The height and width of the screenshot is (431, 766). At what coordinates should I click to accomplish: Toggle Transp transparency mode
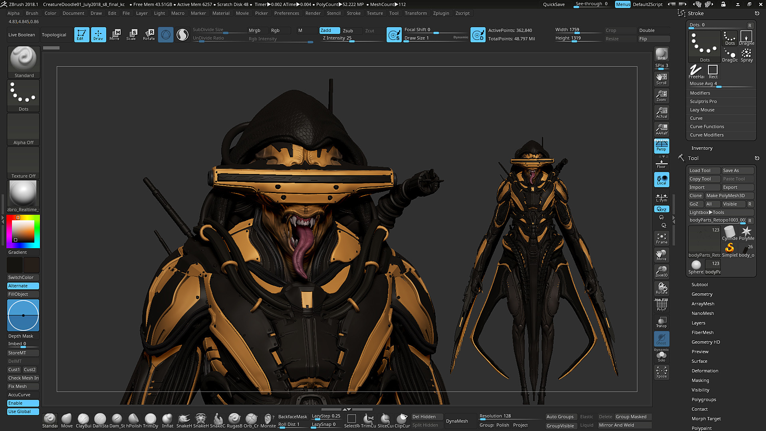(x=661, y=322)
